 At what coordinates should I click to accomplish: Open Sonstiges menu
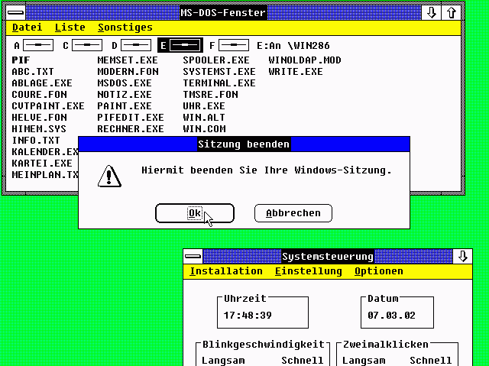(125, 28)
